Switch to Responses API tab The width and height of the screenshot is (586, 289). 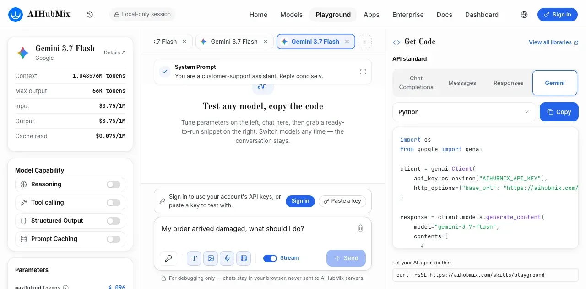[x=509, y=83]
